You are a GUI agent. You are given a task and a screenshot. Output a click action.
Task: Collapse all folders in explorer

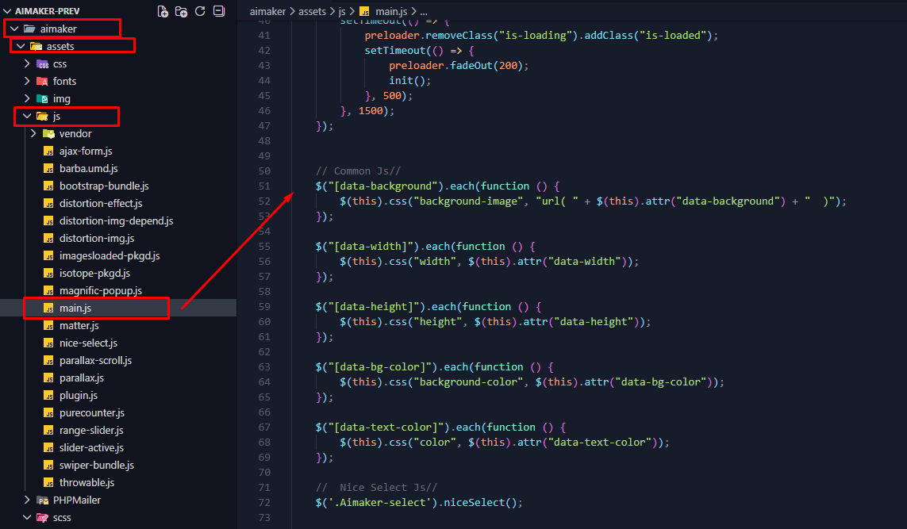pyautogui.click(x=219, y=11)
